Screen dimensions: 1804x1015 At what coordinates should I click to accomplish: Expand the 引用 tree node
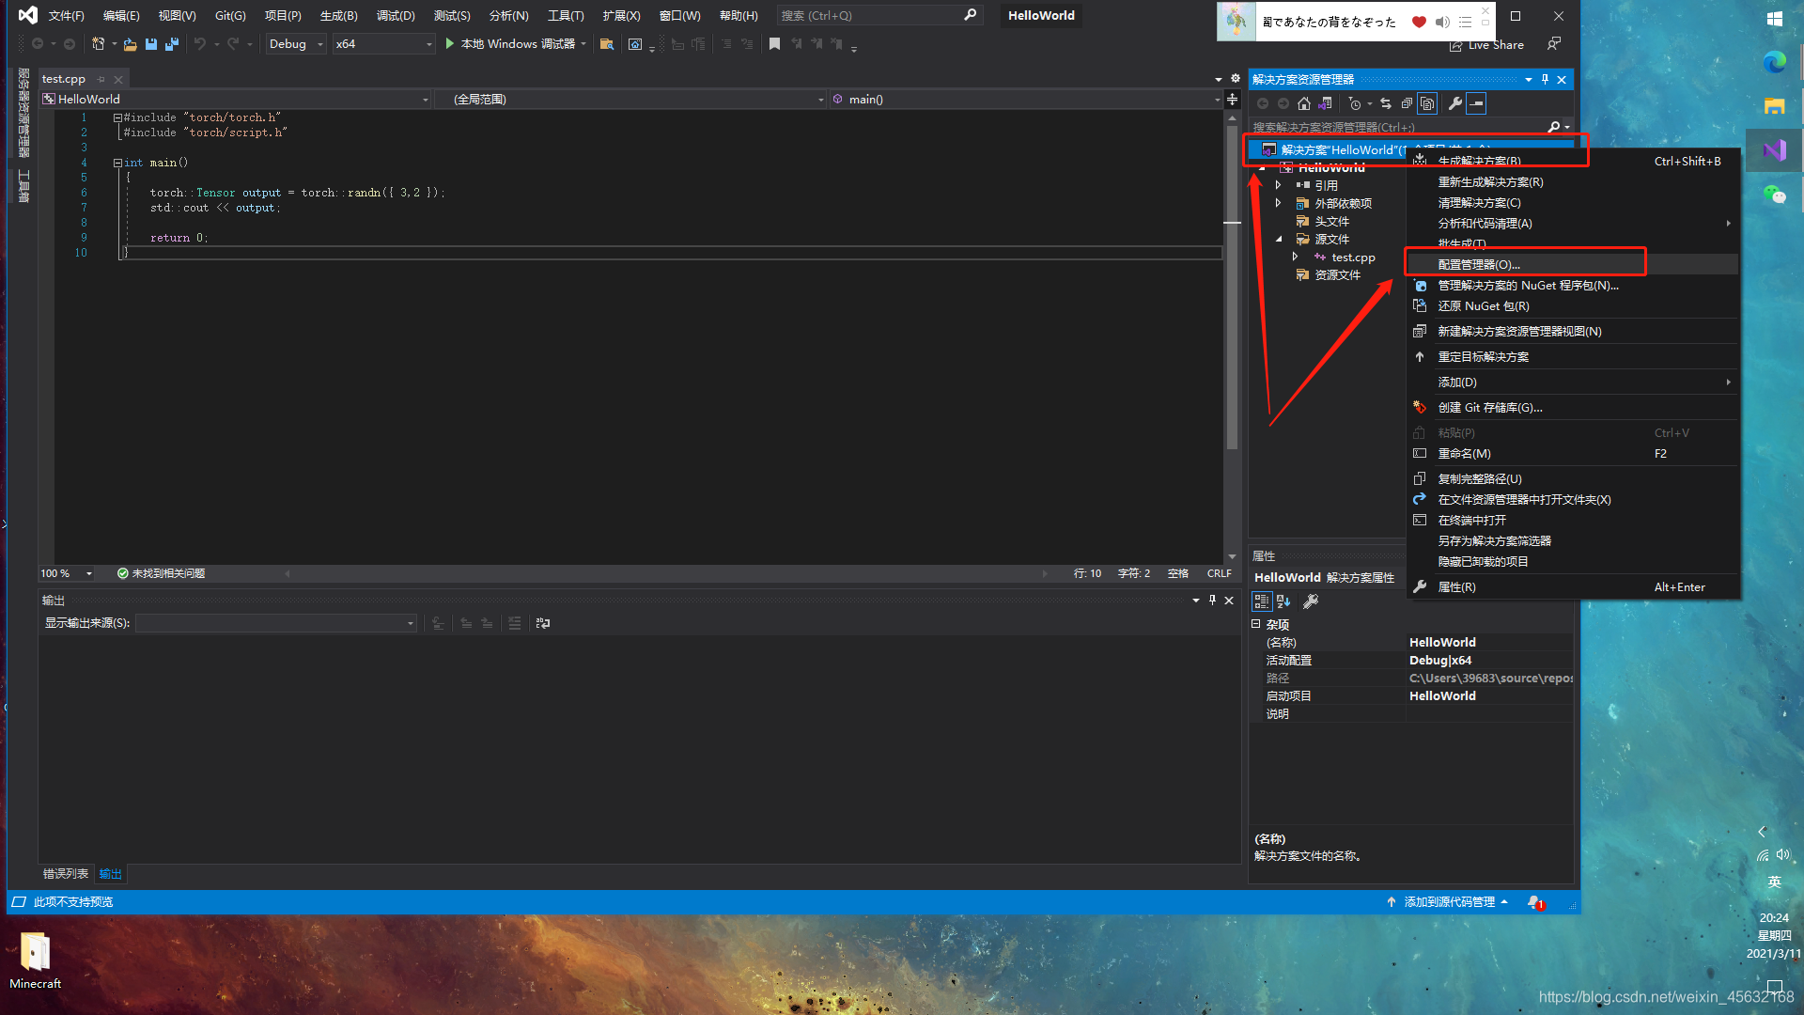click(1279, 185)
